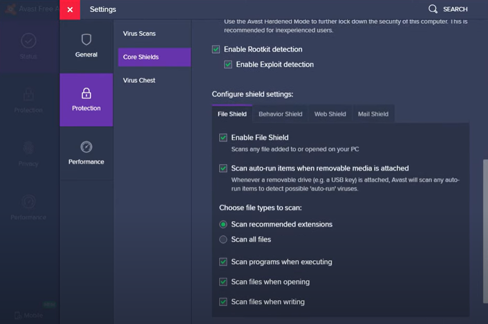Click the 'Configure shield settings:' heading
Screen dimensions: 488x324
253,94
